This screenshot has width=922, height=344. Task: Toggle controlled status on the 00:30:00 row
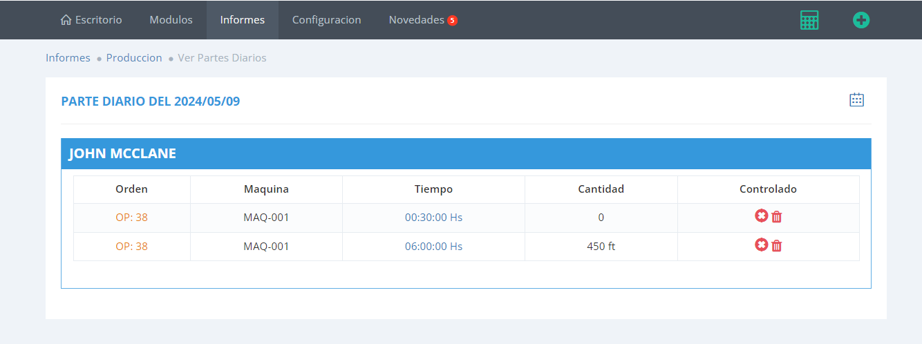click(761, 216)
